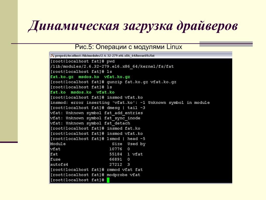
Task: Click the 'modprobe vfat' command
Action: click(x=123, y=175)
